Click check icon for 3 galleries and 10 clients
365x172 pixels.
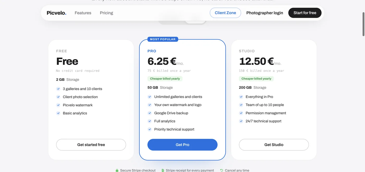58,89
